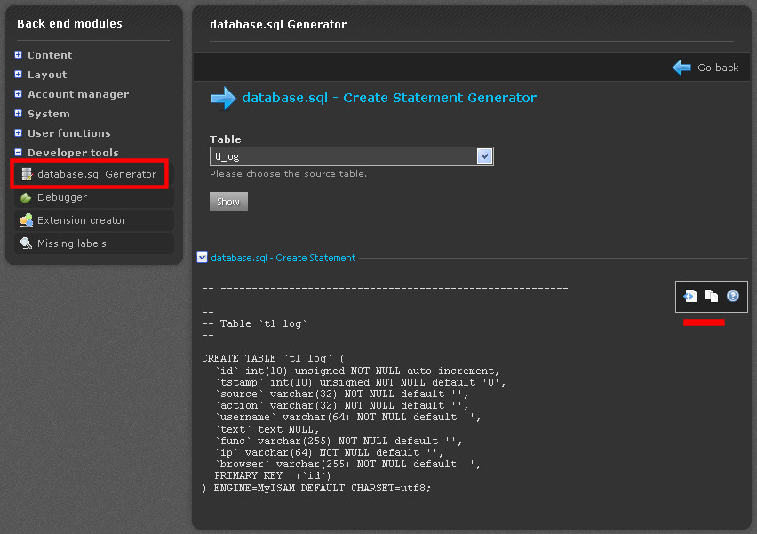Screen dimensions: 757x534
Task: Expand the Content module group
Action: 18,55
